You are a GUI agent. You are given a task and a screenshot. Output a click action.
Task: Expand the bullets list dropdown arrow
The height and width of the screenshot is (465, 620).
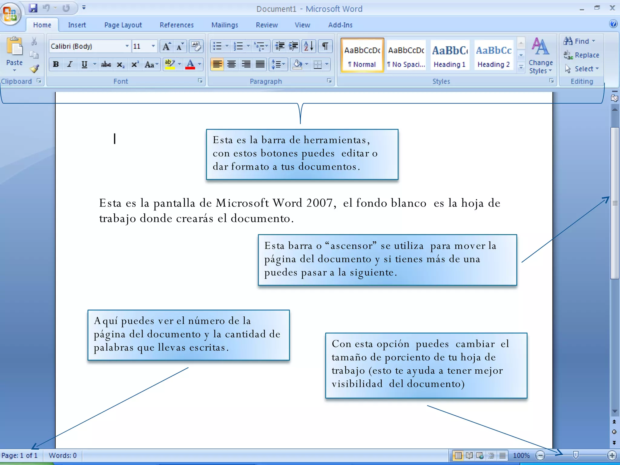tap(227, 46)
